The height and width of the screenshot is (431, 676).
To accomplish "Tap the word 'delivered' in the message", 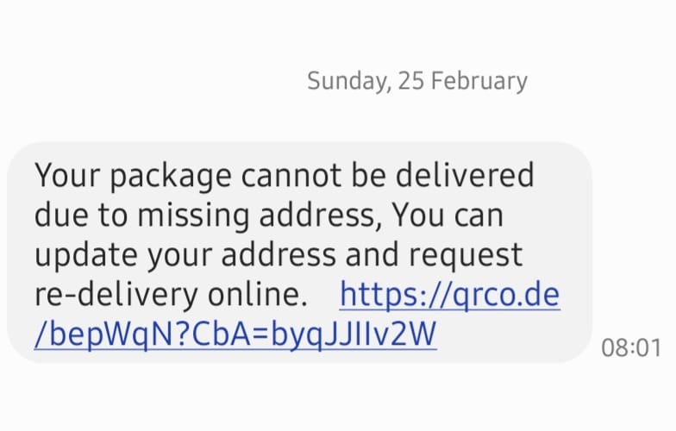I will [465, 175].
